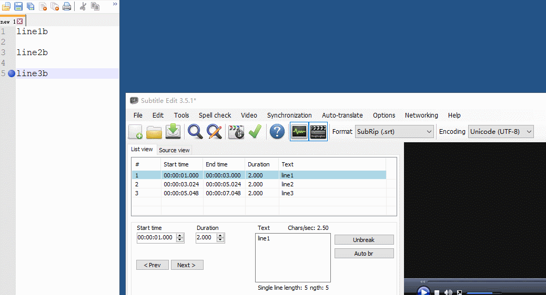Run spell check via green checkmark icon
This screenshot has width=546, height=295.
pos(255,132)
